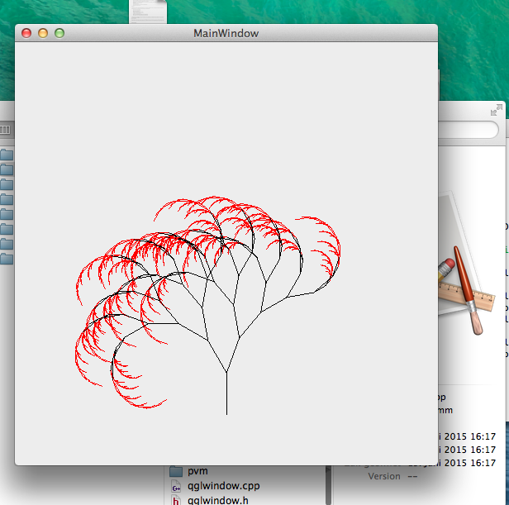Click the pvm folder icon
509x505 pixels.
coord(176,471)
